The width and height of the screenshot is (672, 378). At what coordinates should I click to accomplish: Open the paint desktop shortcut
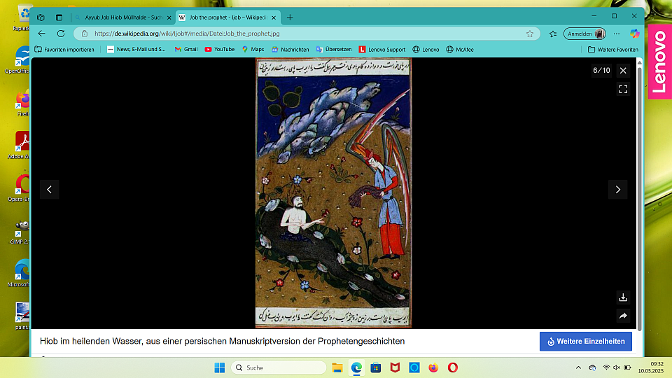click(22, 316)
